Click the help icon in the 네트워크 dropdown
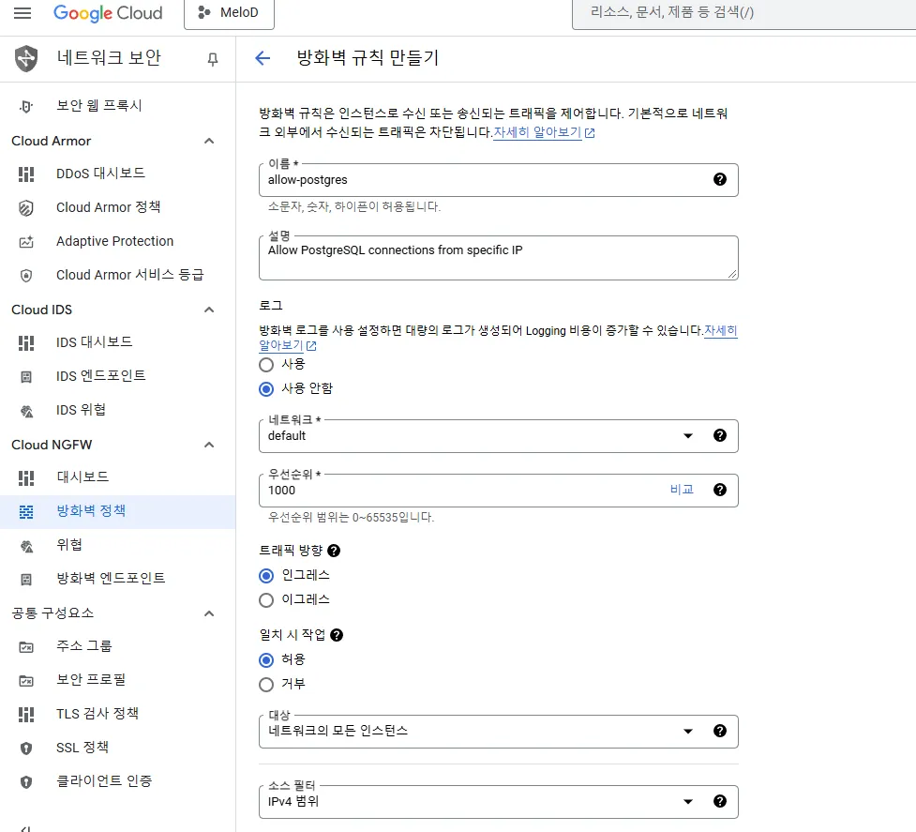The height and width of the screenshot is (832, 916). (720, 435)
